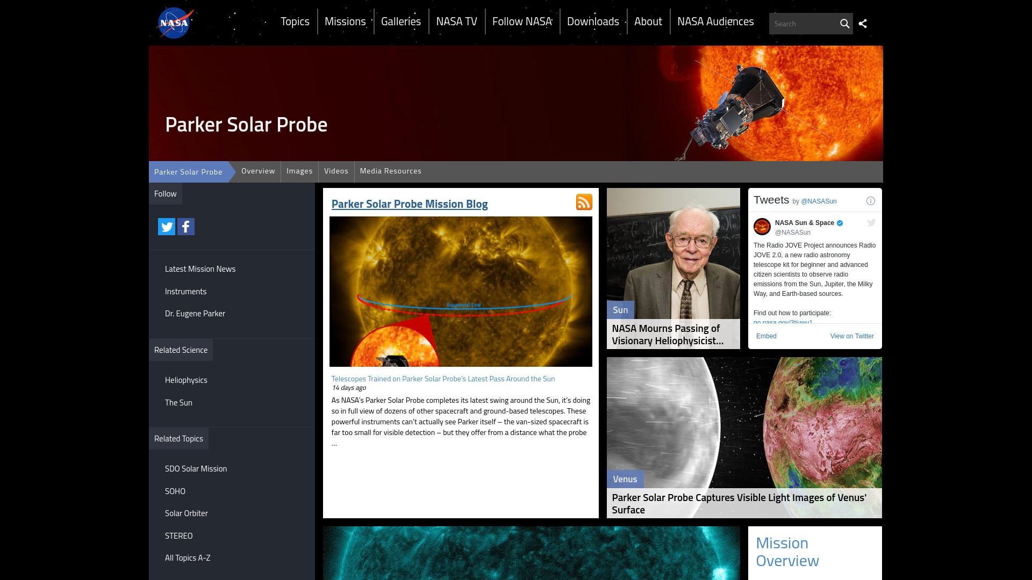Open NASA TV menu

coord(457,21)
